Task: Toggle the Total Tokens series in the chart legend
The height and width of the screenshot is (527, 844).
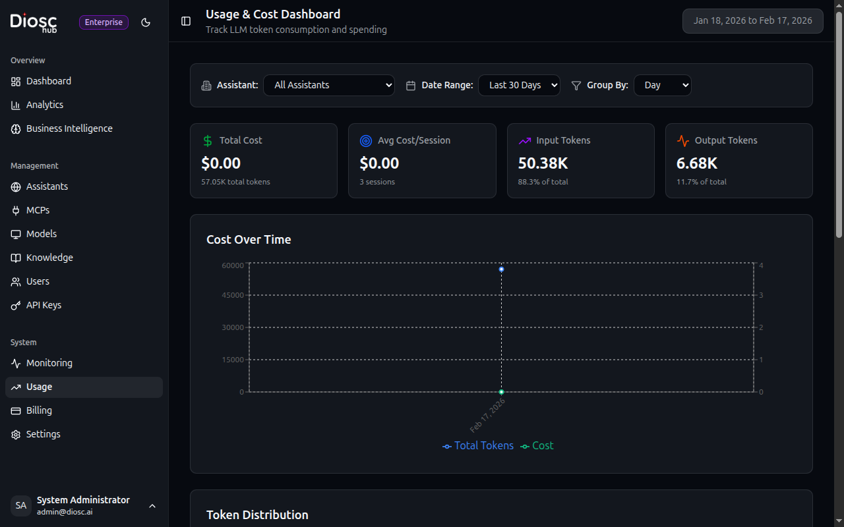Action: pyautogui.click(x=477, y=446)
